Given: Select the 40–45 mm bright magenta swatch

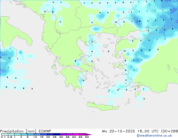Looking at the screenshot, I should (x=76, y=134).
